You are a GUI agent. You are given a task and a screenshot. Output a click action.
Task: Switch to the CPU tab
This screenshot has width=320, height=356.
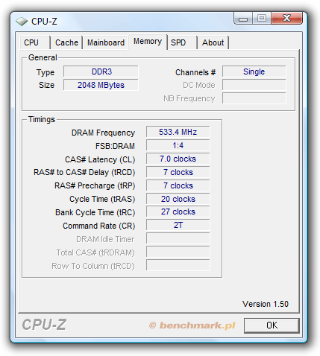[x=34, y=42]
